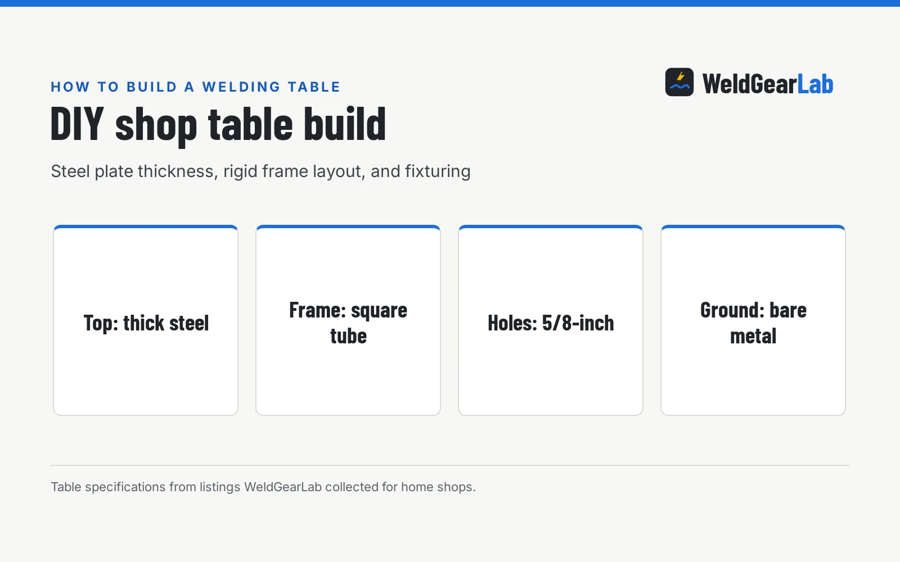
Task: Click the blue accent on the Top card
Action: (146, 226)
